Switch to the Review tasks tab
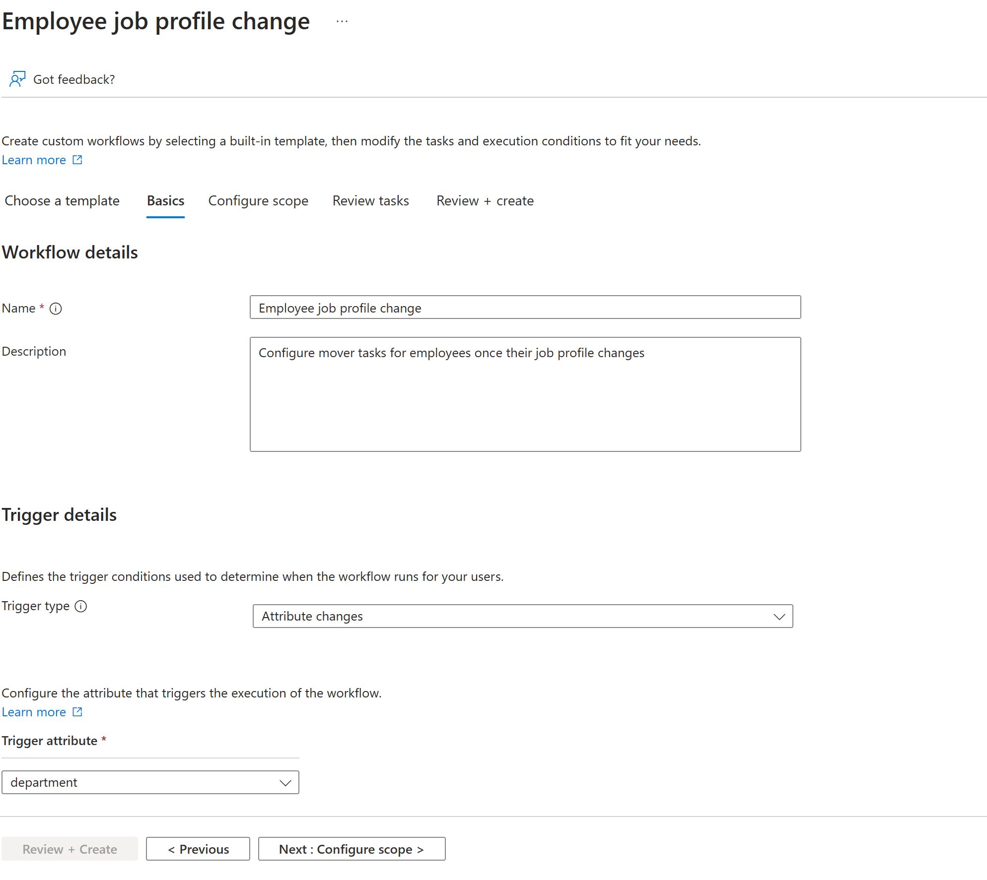 coord(371,201)
